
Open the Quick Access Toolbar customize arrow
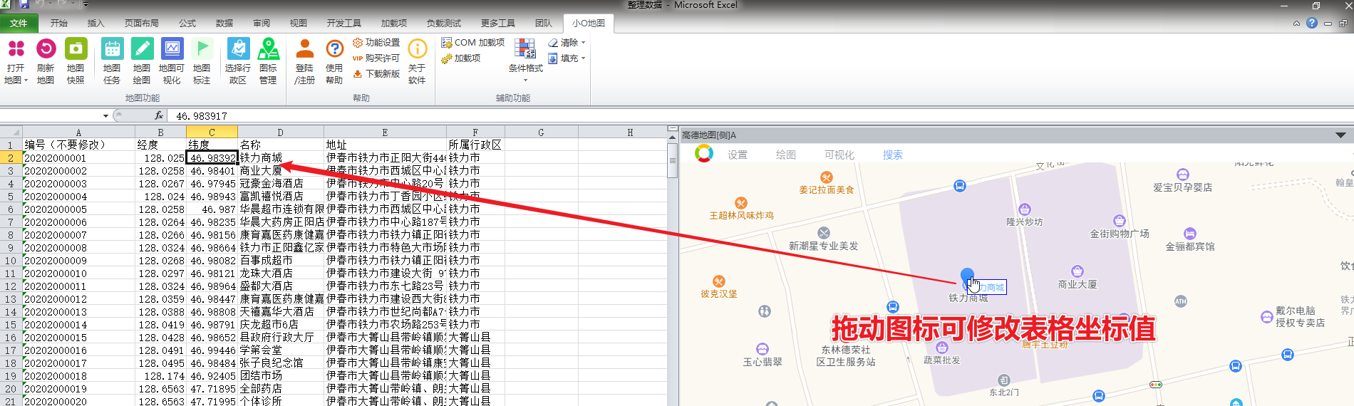point(86,5)
